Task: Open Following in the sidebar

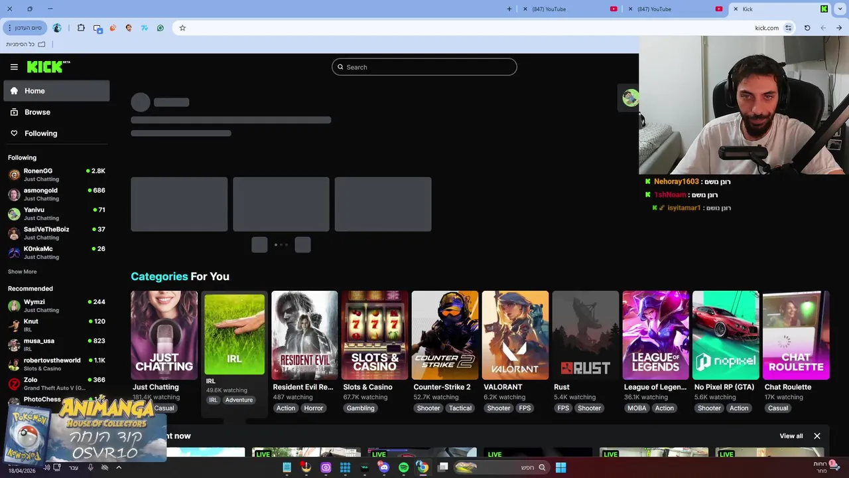Action: 56,133
